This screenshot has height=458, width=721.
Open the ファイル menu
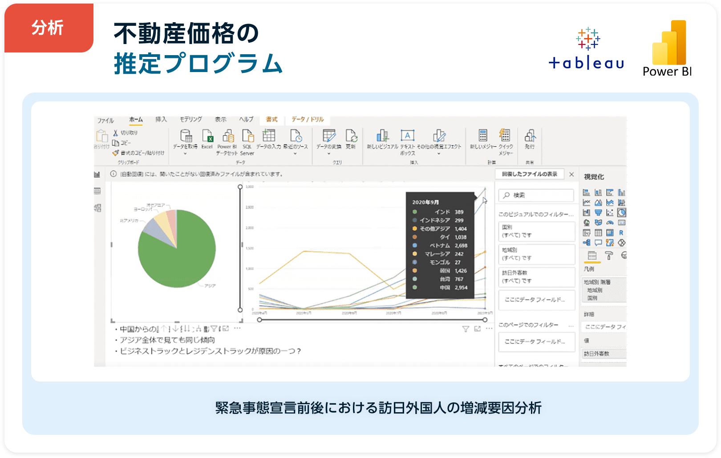[x=105, y=121]
